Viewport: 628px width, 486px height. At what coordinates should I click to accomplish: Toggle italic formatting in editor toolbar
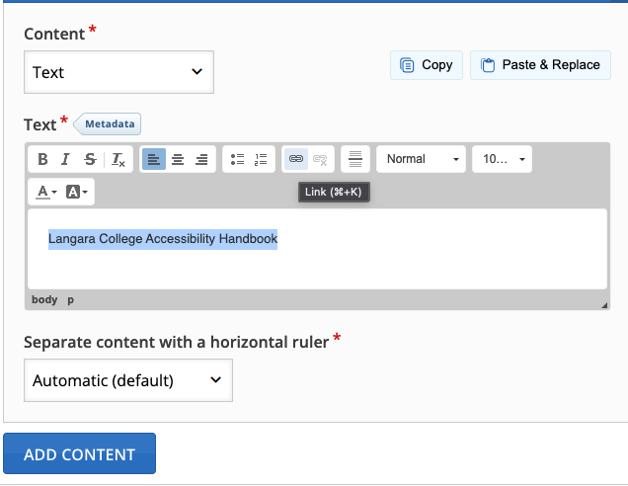(x=65, y=159)
